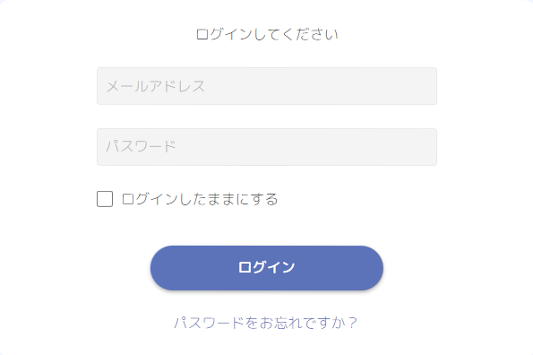533x355 pixels.
Task: Follow the forgot password link below ログイン
Action: [x=265, y=323]
